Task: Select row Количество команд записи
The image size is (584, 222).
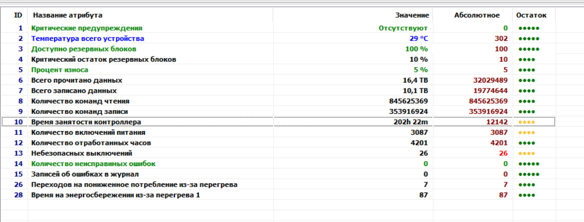Action: pyautogui.click(x=278, y=111)
